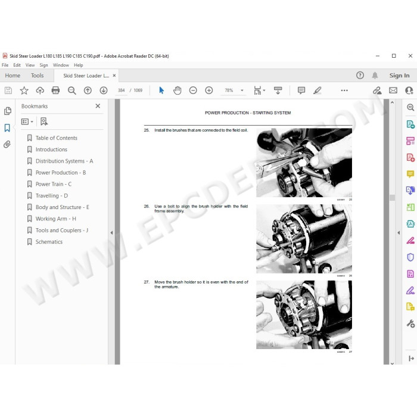Open Distribution Systems - A bookmark
The width and height of the screenshot is (417, 417).
(x=64, y=161)
